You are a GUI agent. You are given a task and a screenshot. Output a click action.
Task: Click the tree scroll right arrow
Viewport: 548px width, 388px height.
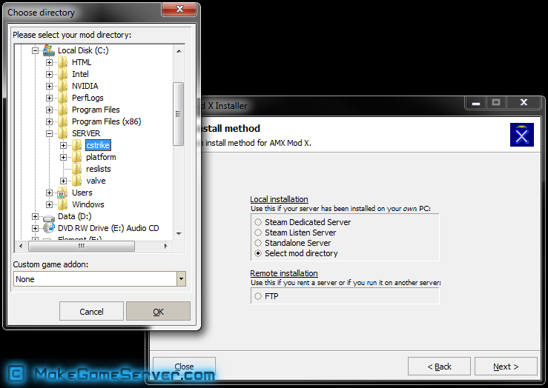point(165,246)
